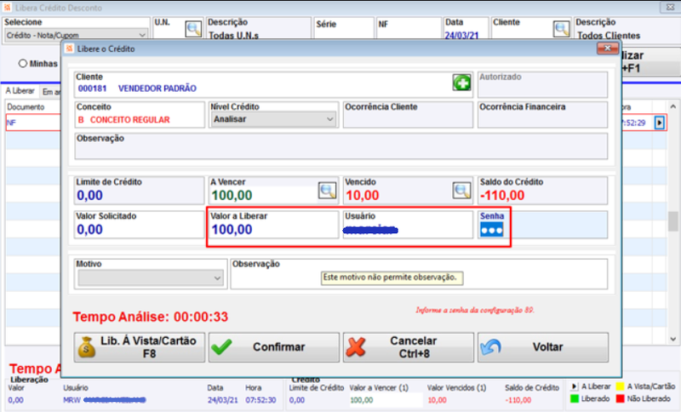Click the Valor Solicitado field
Viewport: 681px width, 412px height.
coord(139,225)
